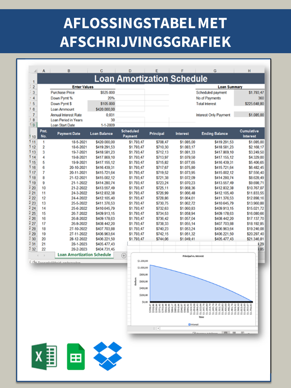This screenshot has width=291, height=388.
Task: Click the Loan Amortization Schedule title banner
Action: (x=151, y=78)
